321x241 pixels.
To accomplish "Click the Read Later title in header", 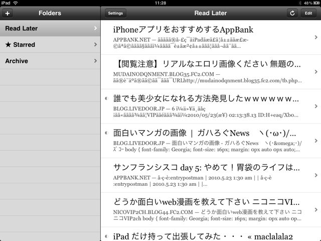I will point(211,13).
